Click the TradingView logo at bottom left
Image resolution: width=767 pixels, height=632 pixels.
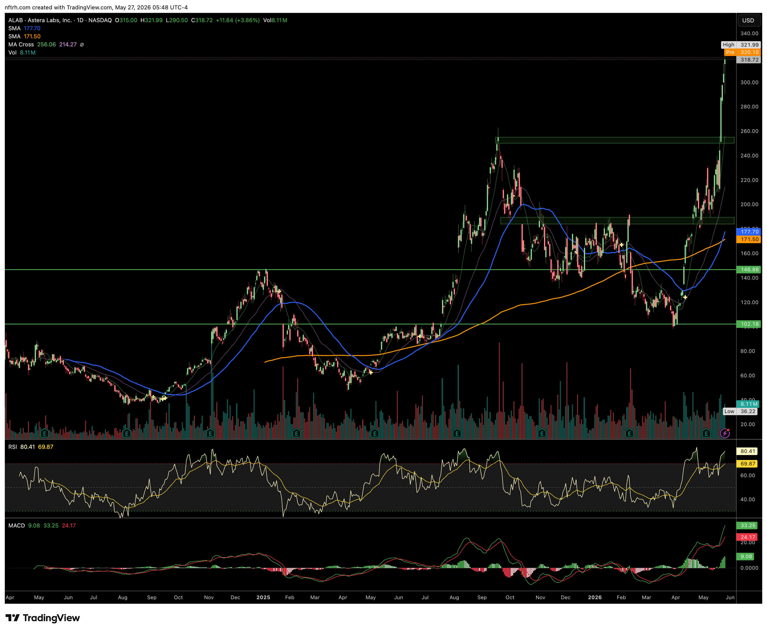click(43, 618)
